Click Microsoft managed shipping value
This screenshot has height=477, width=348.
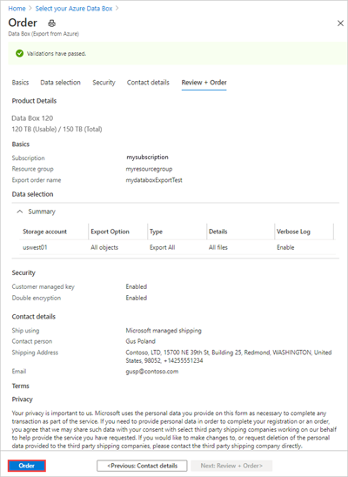(164, 331)
